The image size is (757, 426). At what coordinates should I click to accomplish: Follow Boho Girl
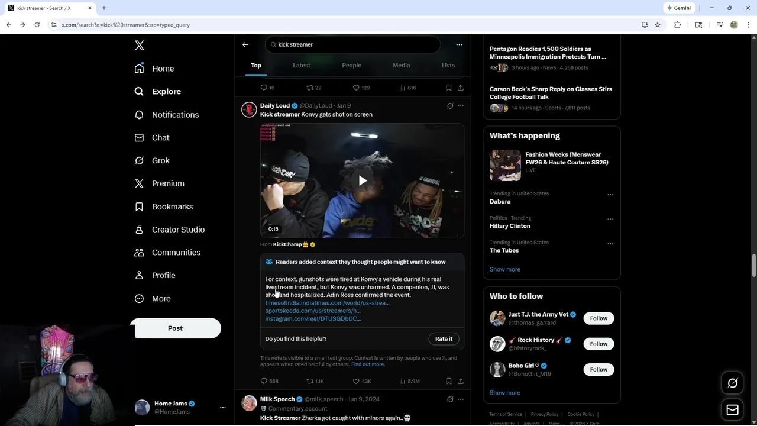[x=599, y=370]
